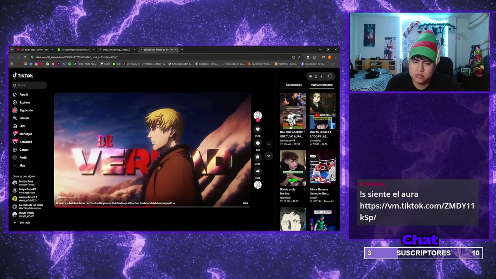This screenshot has height=279, width=496.
Task: Open the Dance Emojis for Di... bookmark
Action: point(313,64)
